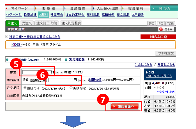The width and height of the screenshot is (196, 129).
Task: Click 安値 value 4,325.0
Action: coord(159,111)
